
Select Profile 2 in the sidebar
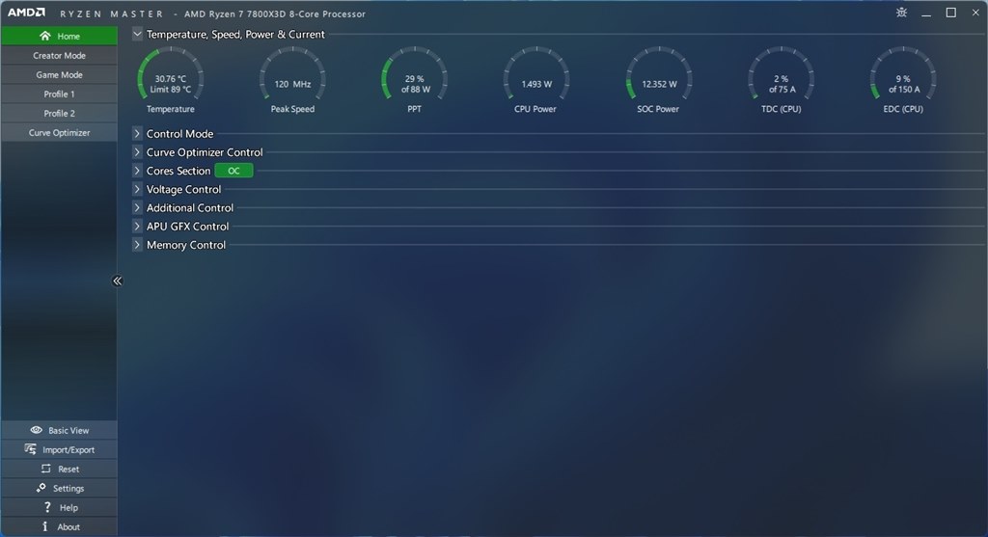(59, 114)
